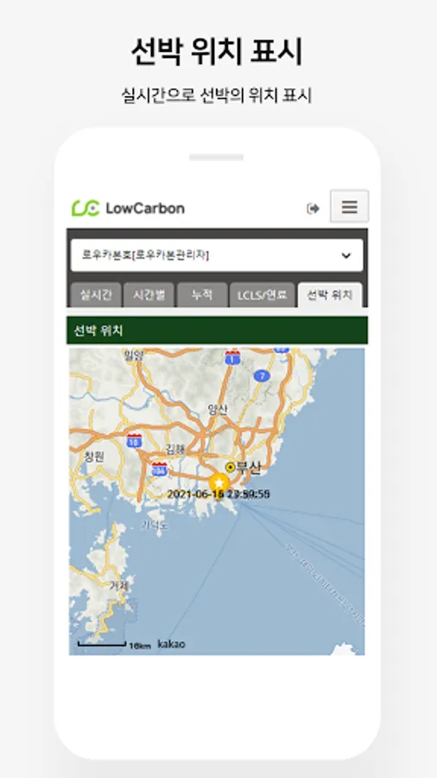Click the 선박 위치 green section header
The image size is (437, 778).
click(217, 330)
